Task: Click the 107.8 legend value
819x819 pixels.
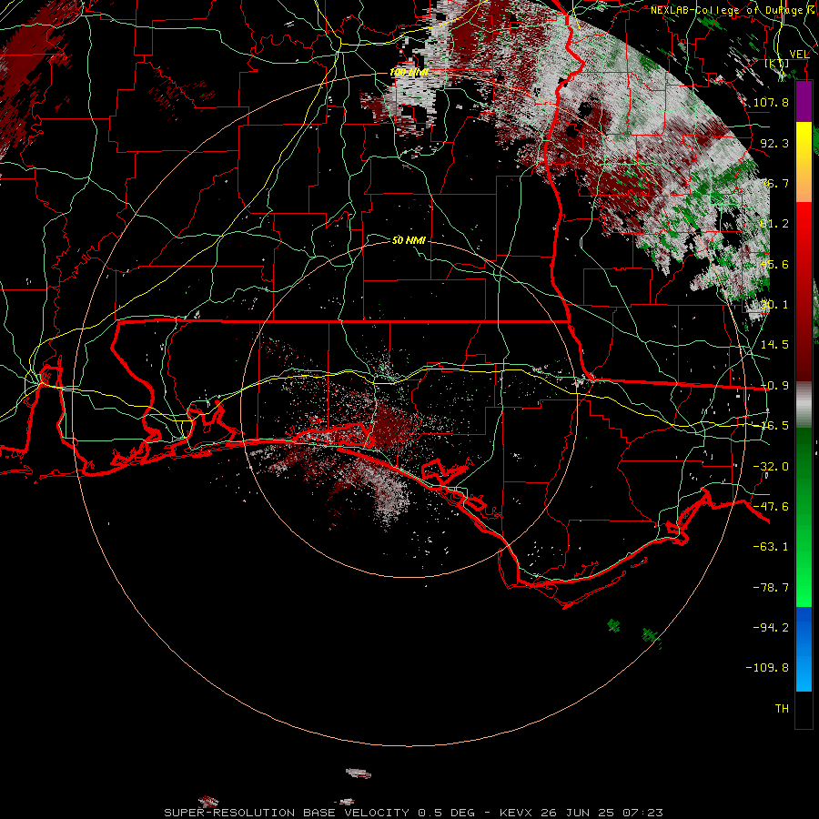Action: tap(771, 102)
